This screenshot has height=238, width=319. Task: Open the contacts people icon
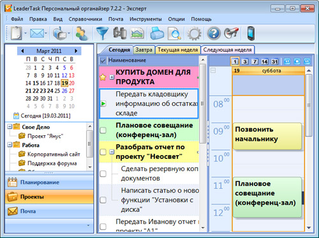(x=82, y=33)
